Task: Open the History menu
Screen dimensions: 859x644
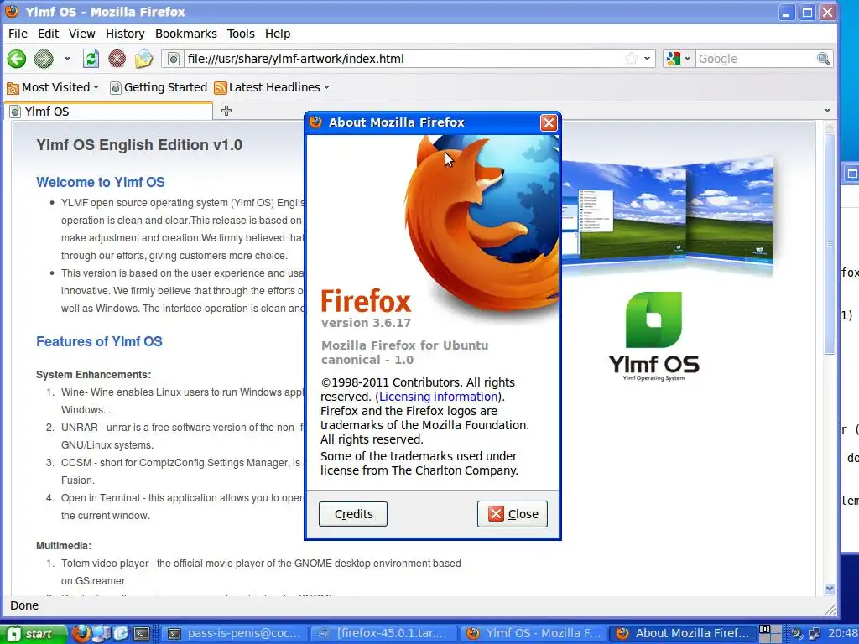Action: point(125,34)
